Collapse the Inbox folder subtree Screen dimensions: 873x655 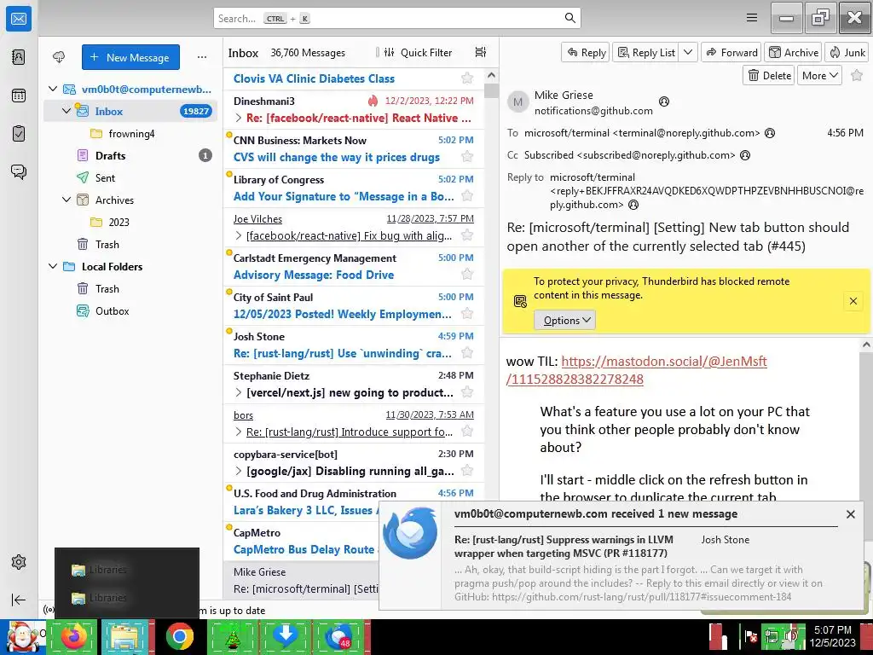(66, 111)
